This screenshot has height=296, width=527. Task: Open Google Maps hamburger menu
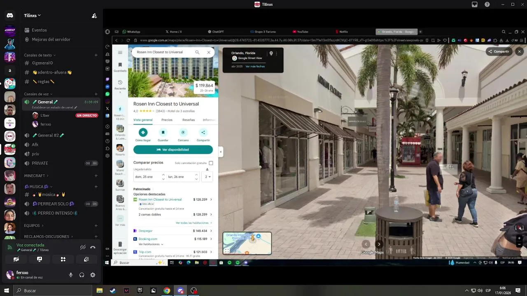click(x=120, y=52)
